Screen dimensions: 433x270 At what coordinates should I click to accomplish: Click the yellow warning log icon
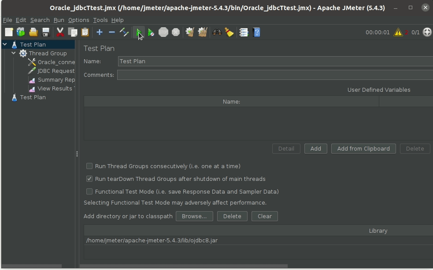point(398,32)
